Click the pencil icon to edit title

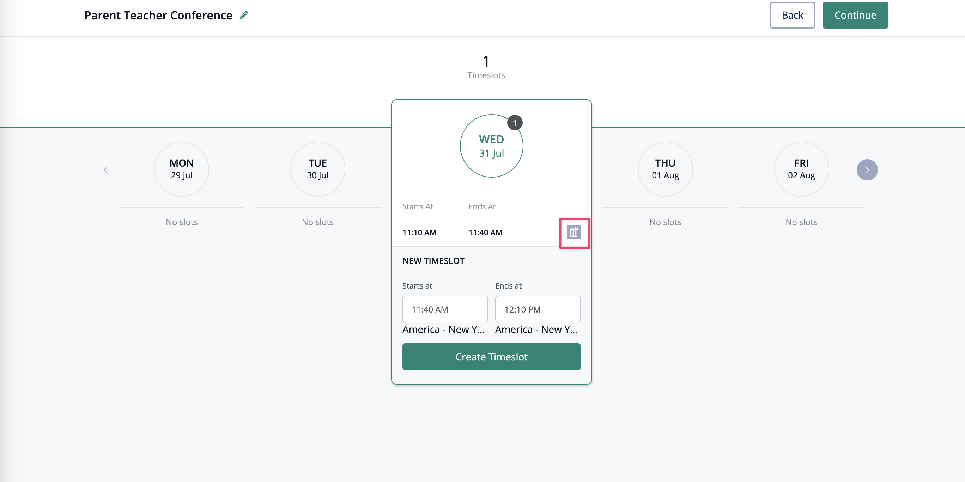click(x=244, y=15)
